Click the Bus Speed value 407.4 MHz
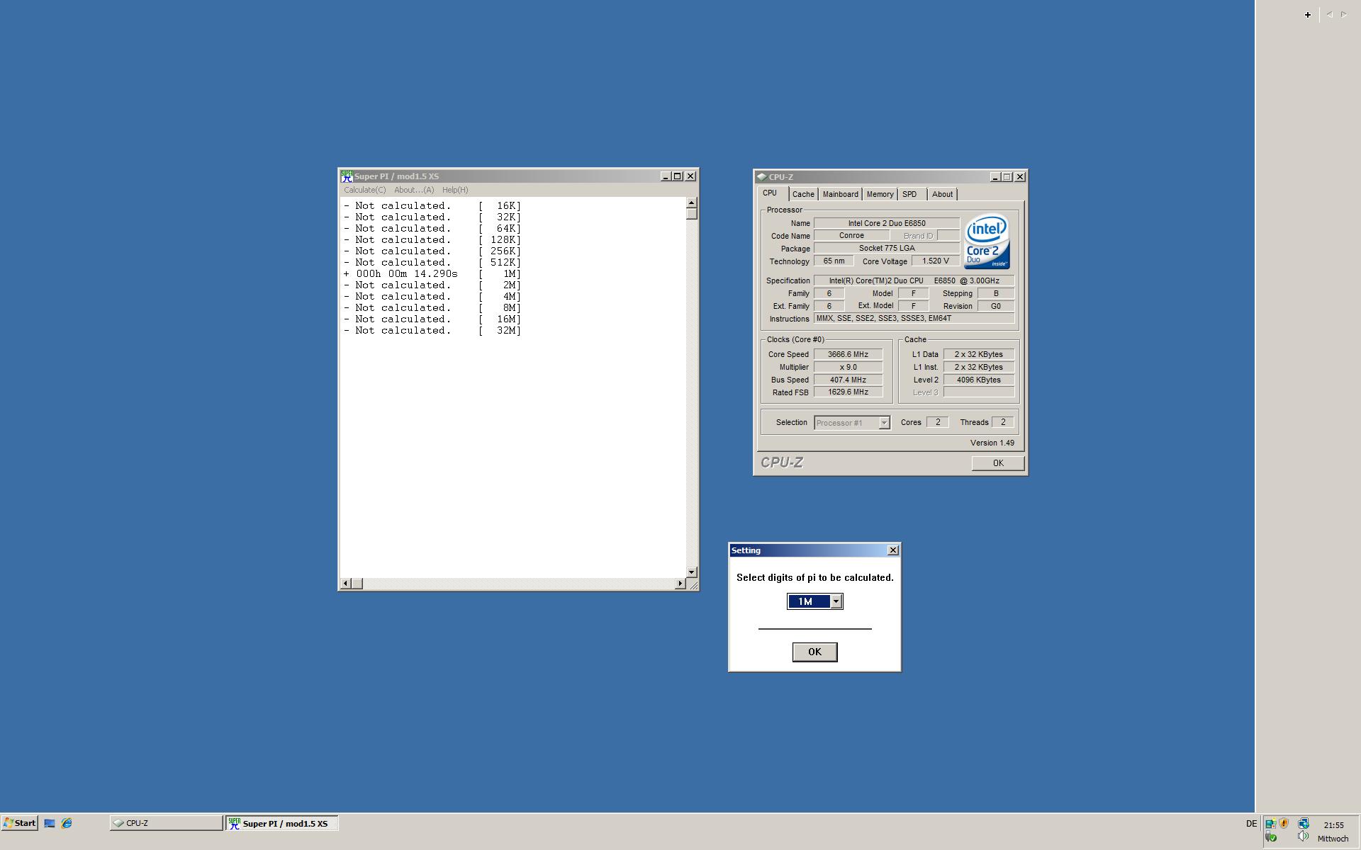The width and height of the screenshot is (1361, 850). [848, 380]
